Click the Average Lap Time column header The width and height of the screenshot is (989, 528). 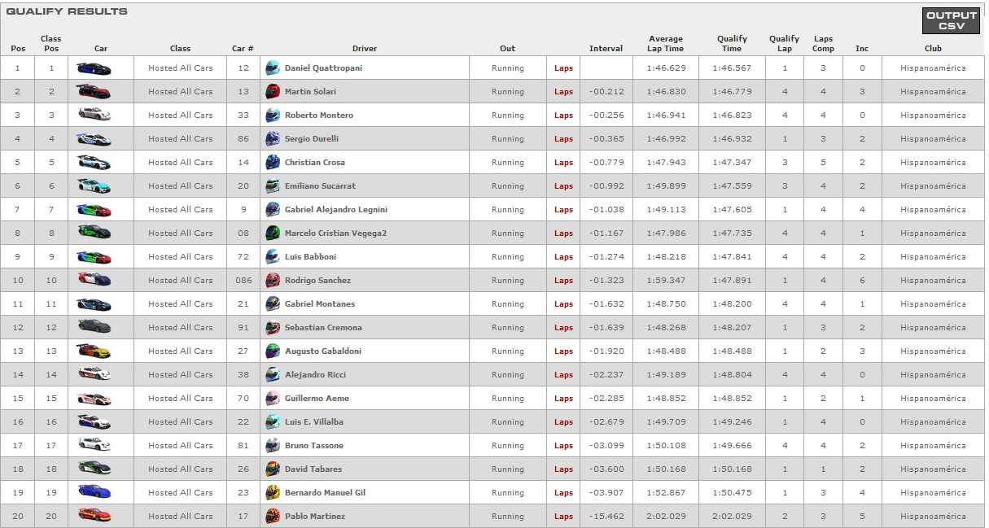pyautogui.click(x=666, y=44)
